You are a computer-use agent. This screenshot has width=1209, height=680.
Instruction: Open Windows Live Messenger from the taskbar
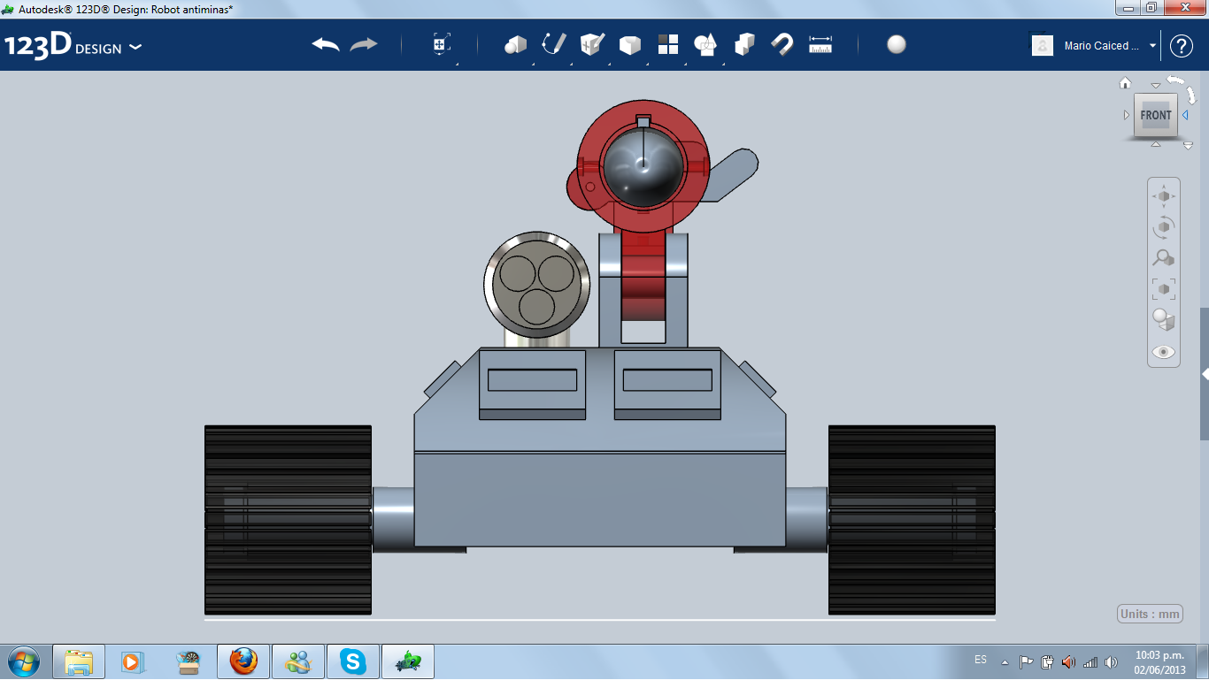click(298, 661)
